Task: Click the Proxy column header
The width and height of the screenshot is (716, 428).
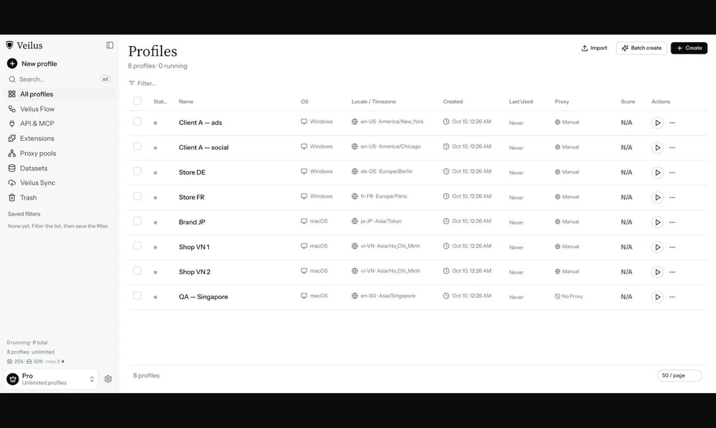Action: [x=562, y=102]
